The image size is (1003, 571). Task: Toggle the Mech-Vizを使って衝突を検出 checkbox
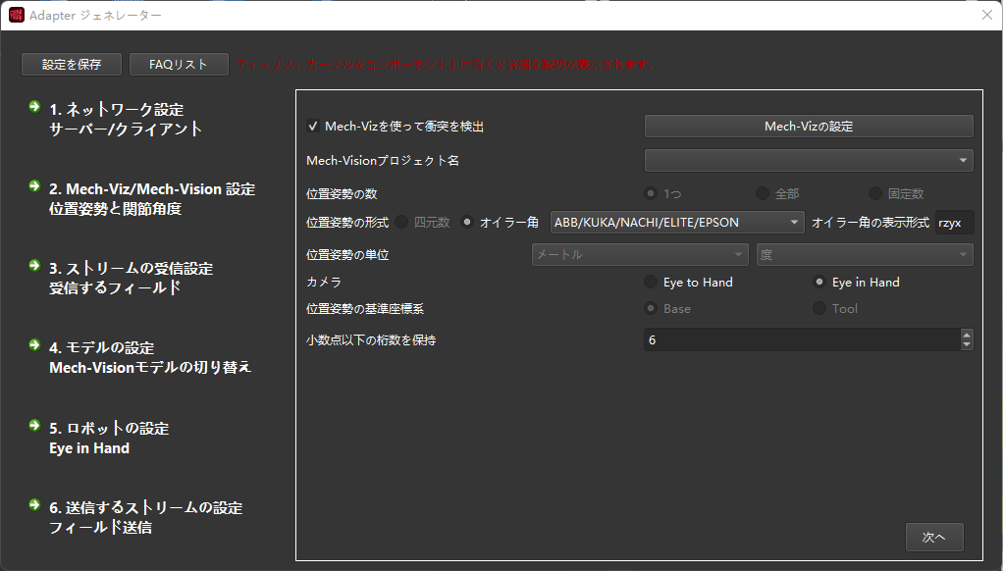pyautogui.click(x=313, y=126)
